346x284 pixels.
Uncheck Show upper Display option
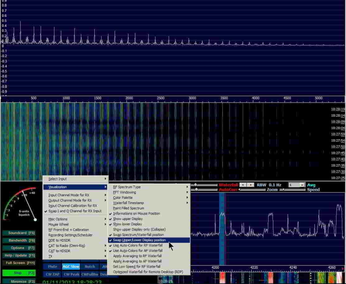[x=127, y=219]
